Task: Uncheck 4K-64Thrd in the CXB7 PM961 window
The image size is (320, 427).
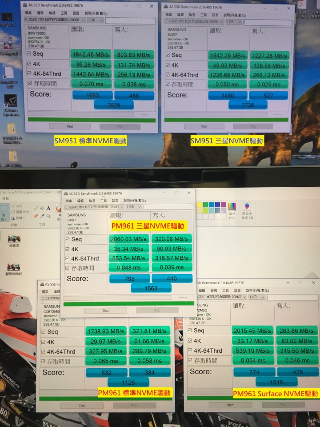Action: pyautogui.click(x=67, y=258)
